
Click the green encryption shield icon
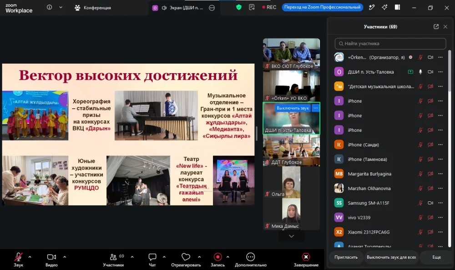tap(239, 7)
